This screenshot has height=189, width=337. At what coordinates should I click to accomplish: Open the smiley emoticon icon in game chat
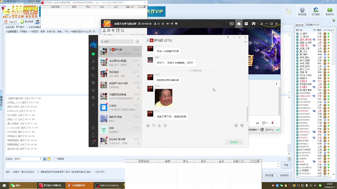[x=49, y=159]
